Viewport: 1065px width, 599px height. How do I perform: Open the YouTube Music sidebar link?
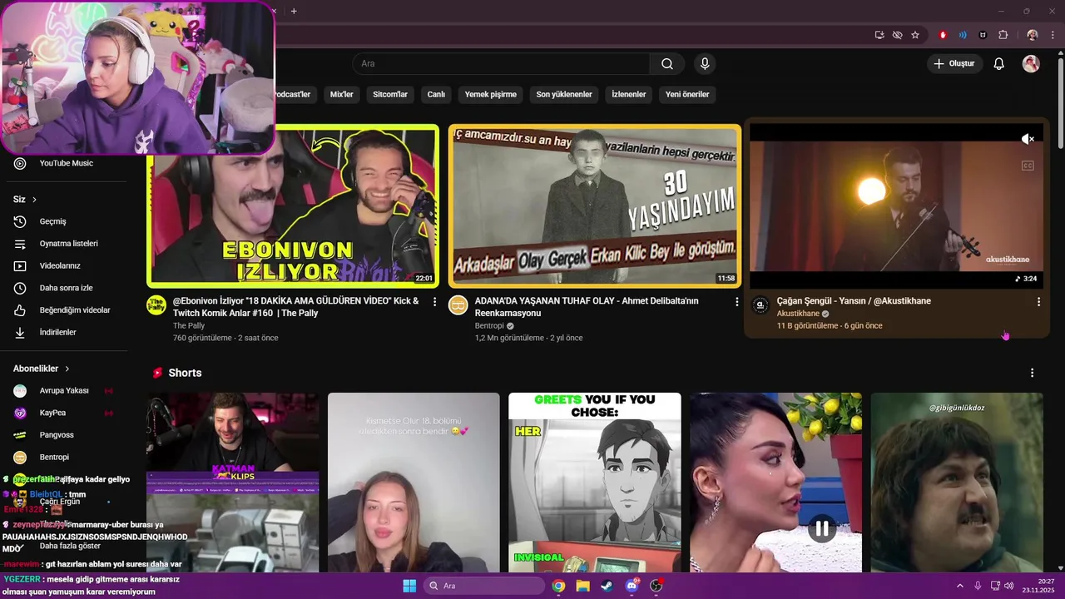pyautogui.click(x=67, y=163)
